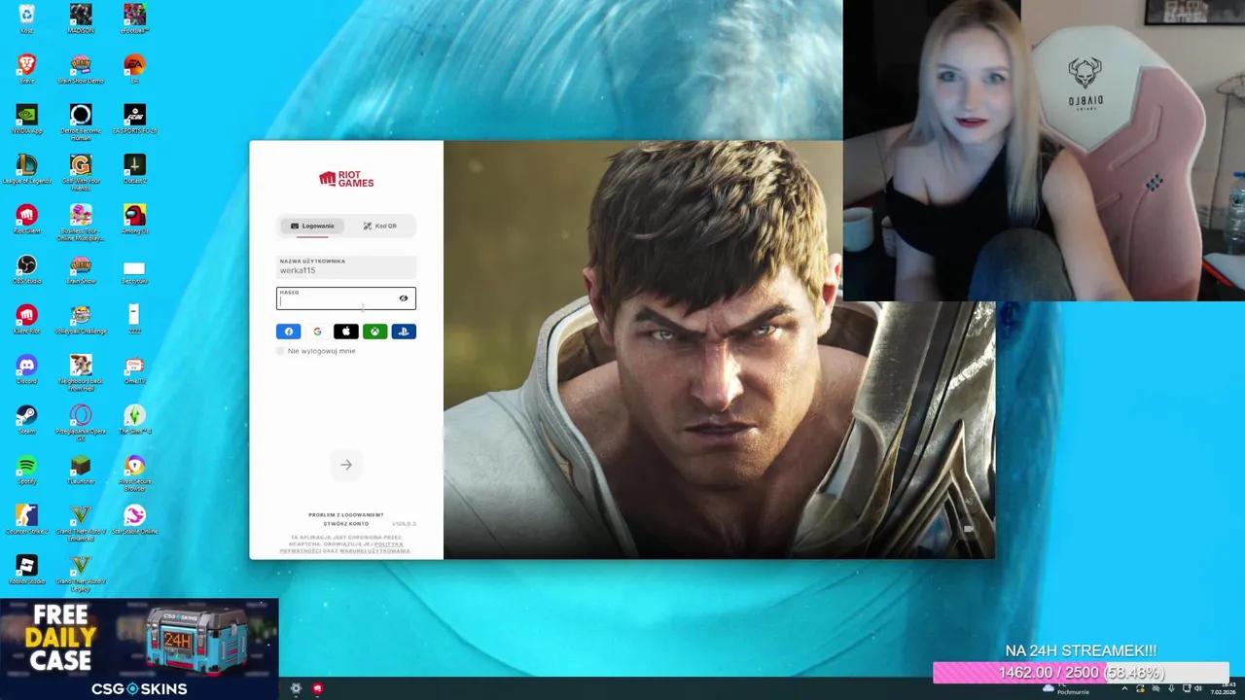Open the eFootball desktop shortcut

pos(134,18)
